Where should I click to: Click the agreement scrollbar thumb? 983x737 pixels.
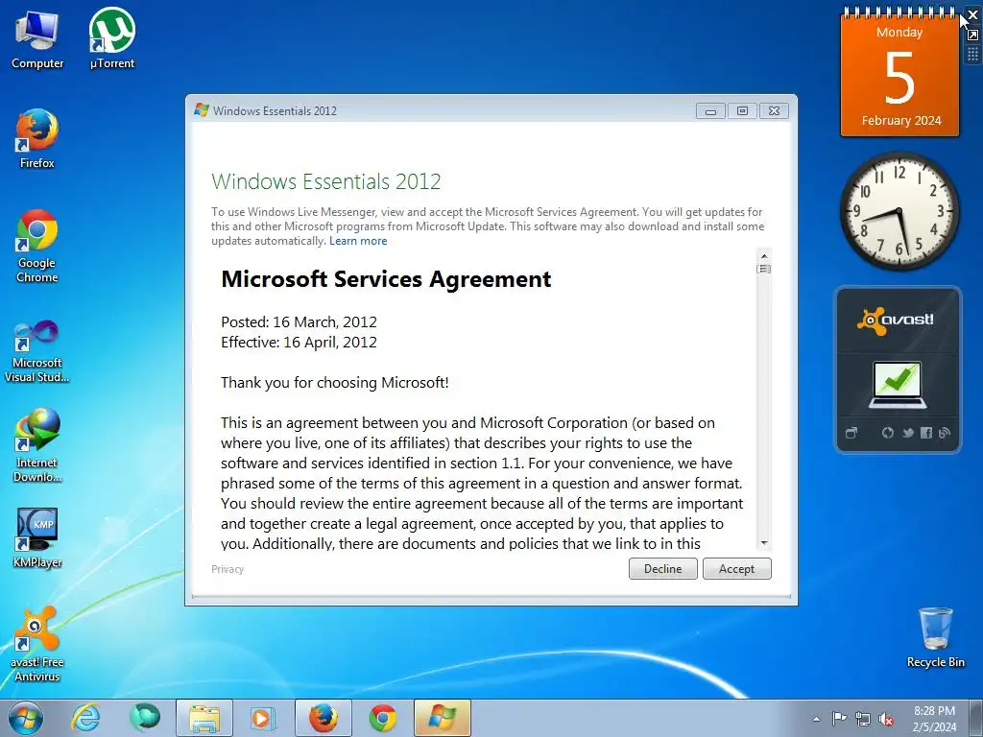[763, 269]
